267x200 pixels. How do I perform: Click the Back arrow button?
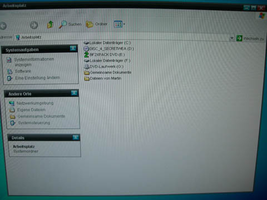(x=3, y=26)
